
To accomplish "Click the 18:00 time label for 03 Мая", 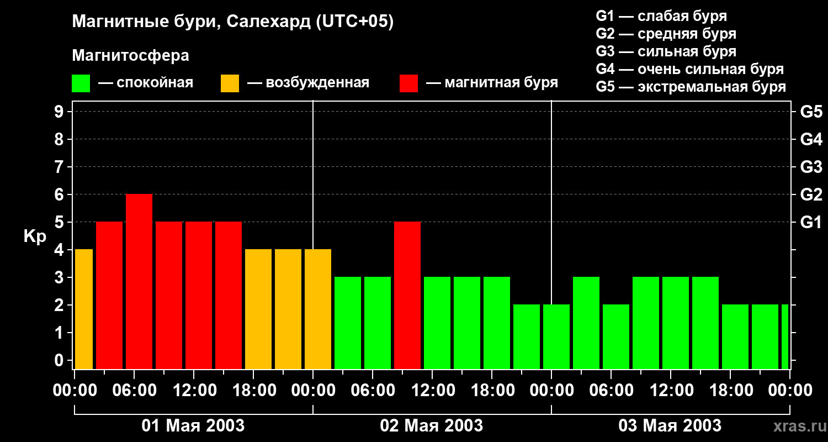I will 730,391.
